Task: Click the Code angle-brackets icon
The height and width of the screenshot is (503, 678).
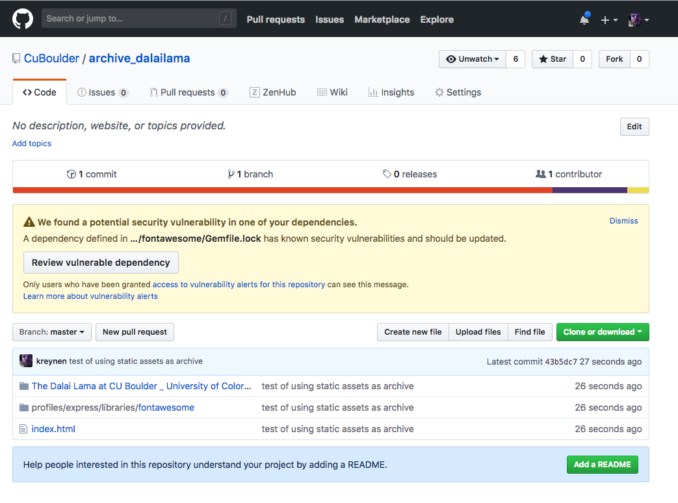Action: (x=27, y=92)
